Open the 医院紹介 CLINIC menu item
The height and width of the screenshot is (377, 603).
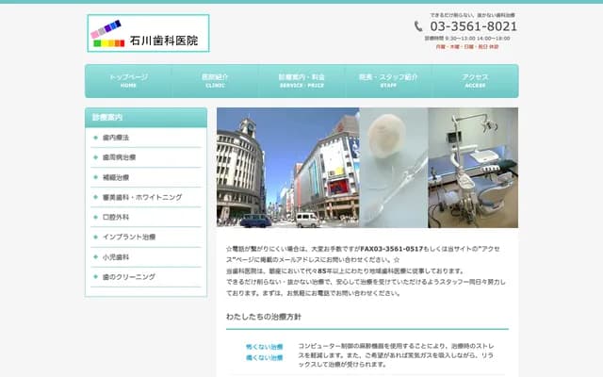point(215,81)
